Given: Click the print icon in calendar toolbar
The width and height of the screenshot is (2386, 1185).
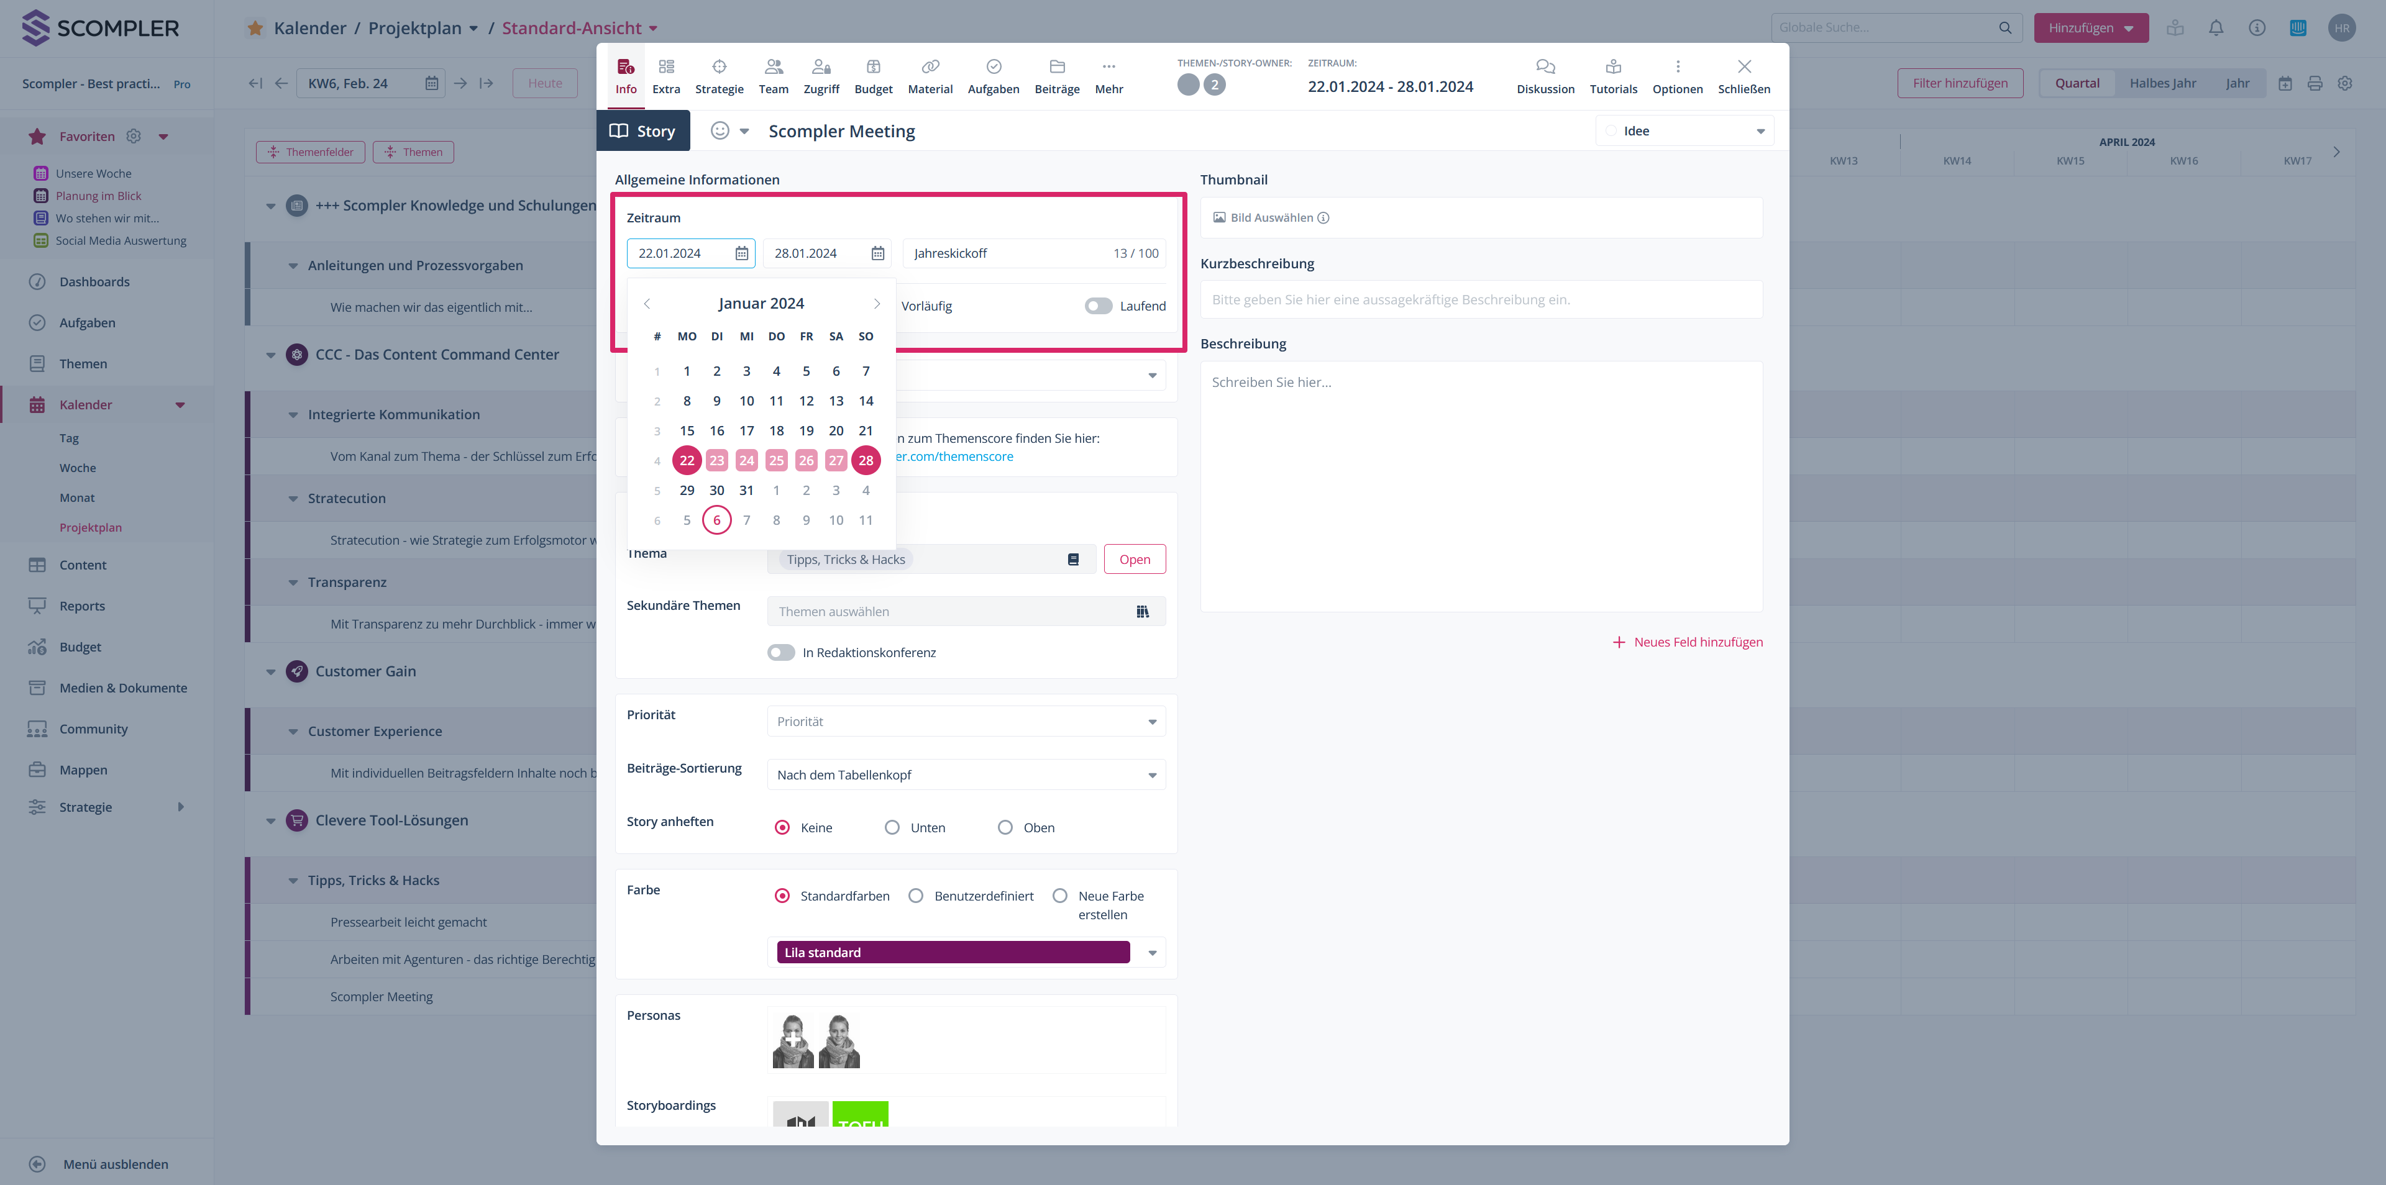Looking at the screenshot, I should click(2315, 83).
